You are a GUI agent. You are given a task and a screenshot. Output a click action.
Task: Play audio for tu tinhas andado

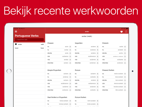tap(70, 104)
